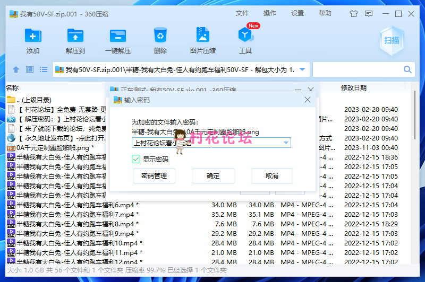Viewport: 425px width, 282px height.
Task: Toggle the 显示密码 show password checkbox
Action: 136,159
